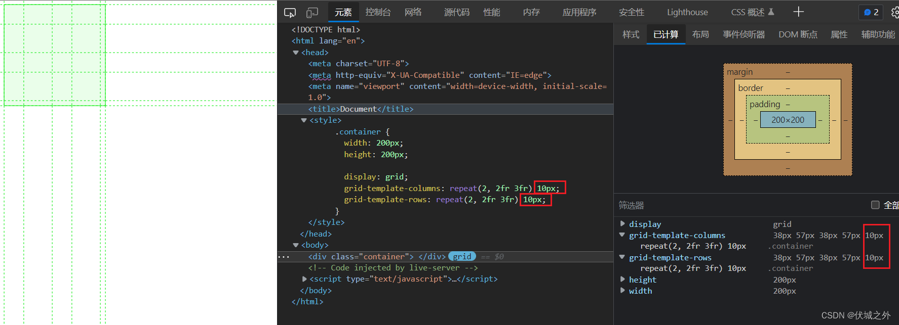
Task: Open DevTools settings gear icon
Action: tap(895, 12)
